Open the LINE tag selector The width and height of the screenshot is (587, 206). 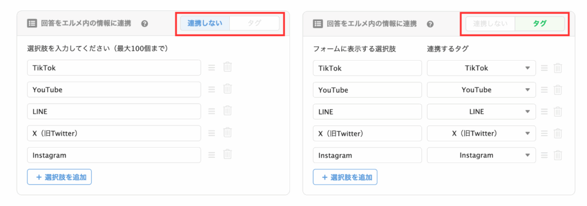482,112
